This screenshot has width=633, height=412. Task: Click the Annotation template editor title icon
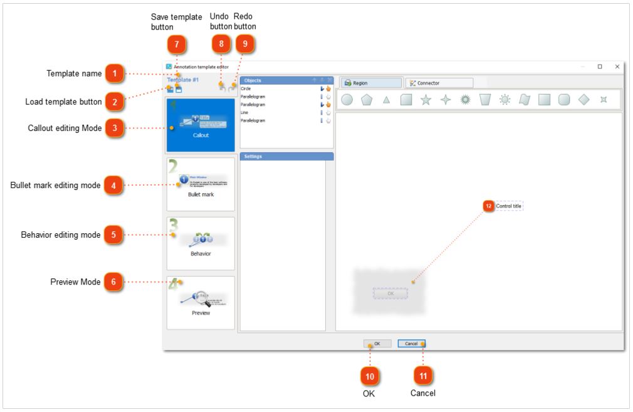169,66
